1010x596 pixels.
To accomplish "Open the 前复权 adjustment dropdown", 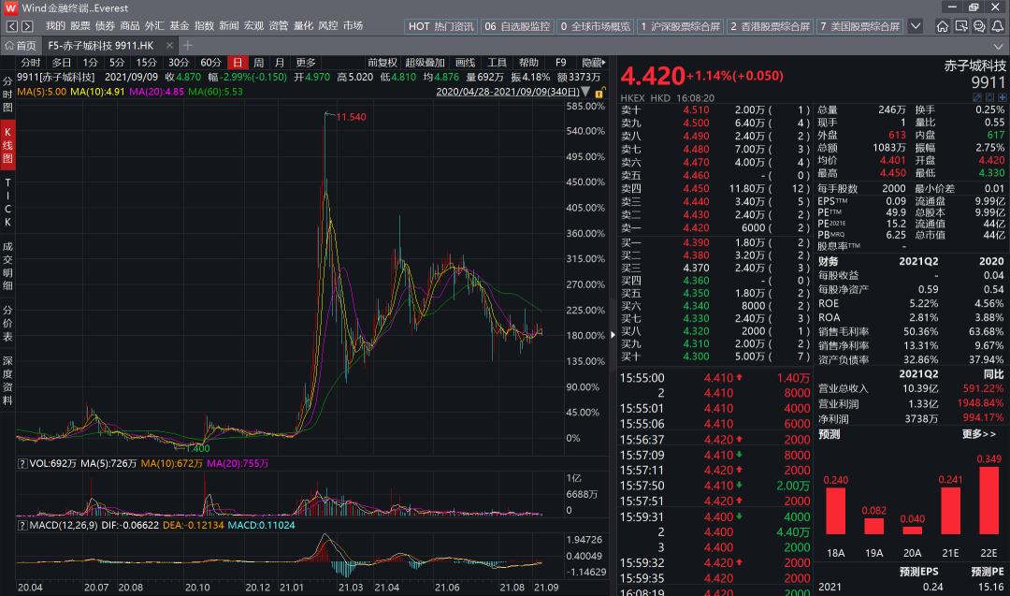I will (382, 63).
